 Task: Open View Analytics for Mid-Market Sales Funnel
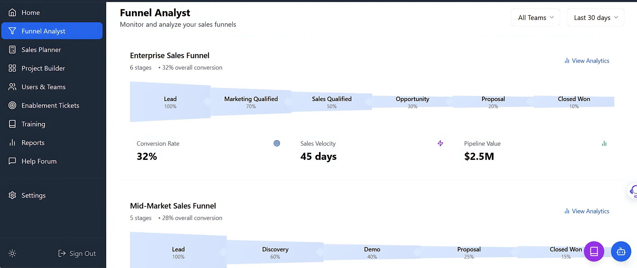tap(587, 211)
